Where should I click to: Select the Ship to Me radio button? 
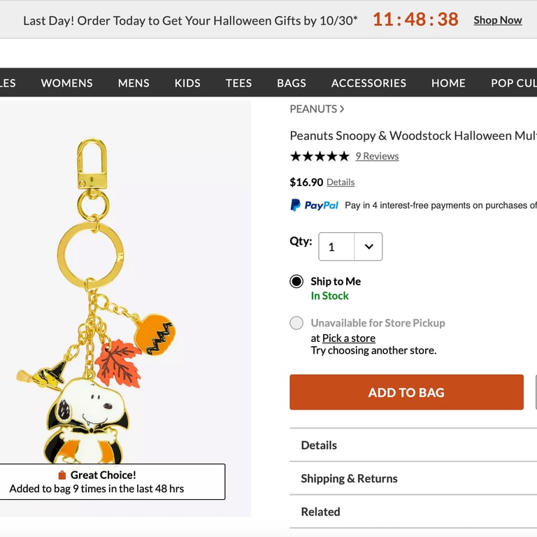[296, 282]
